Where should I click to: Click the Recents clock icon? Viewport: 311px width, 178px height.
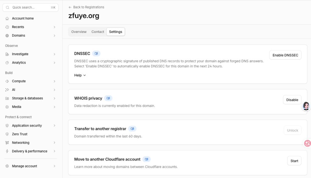[7, 27]
